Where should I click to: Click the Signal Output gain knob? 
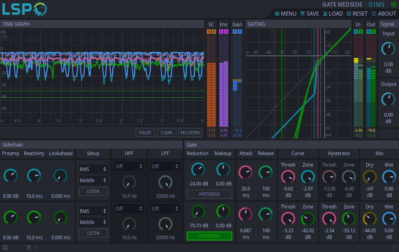coord(388,99)
